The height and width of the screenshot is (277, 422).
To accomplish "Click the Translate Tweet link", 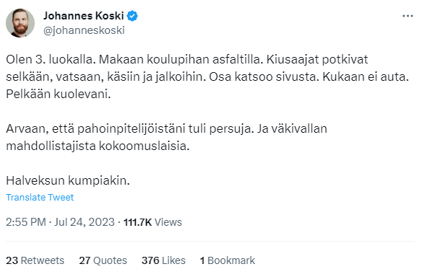I will click(x=40, y=197).
